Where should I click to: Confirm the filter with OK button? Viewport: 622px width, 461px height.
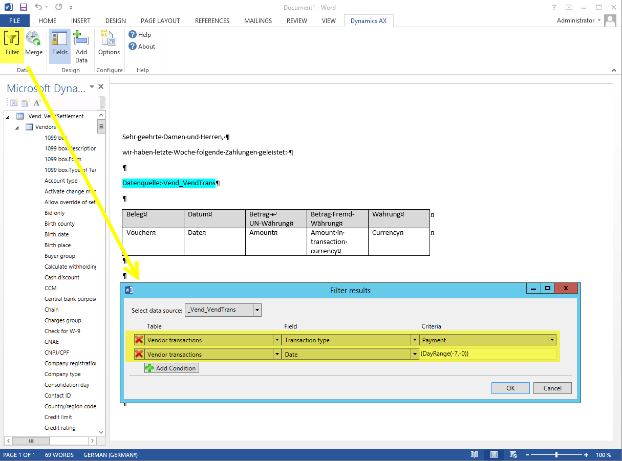click(x=510, y=388)
